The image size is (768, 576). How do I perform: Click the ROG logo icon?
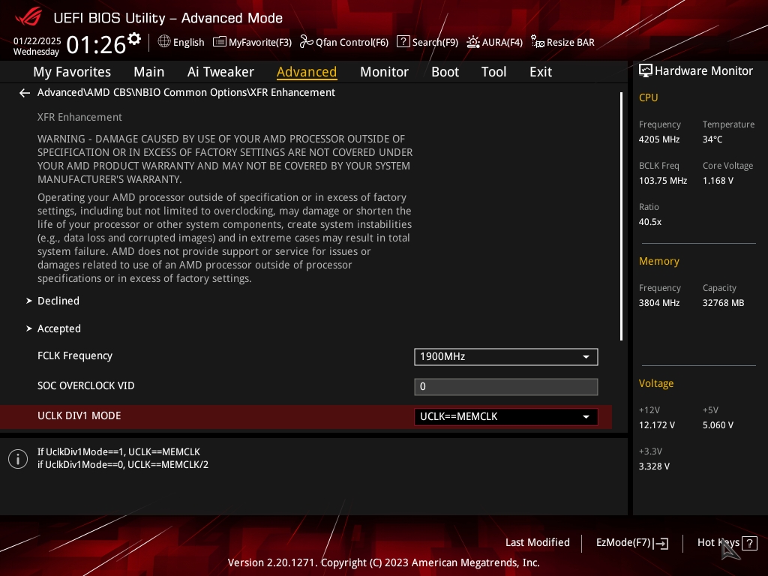click(28, 16)
